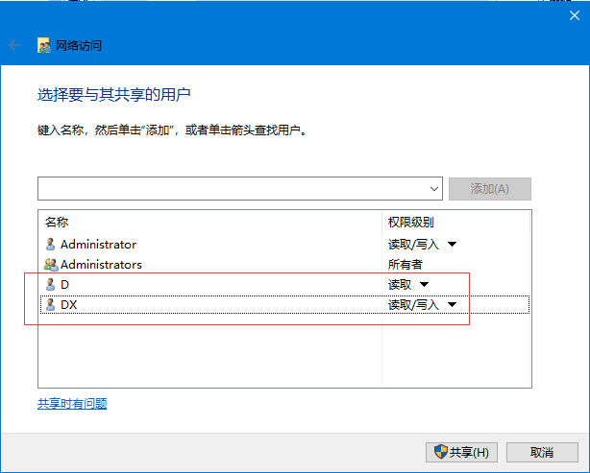Change permission level dropdown for DX
This screenshot has width=590, height=473.
(x=452, y=305)
